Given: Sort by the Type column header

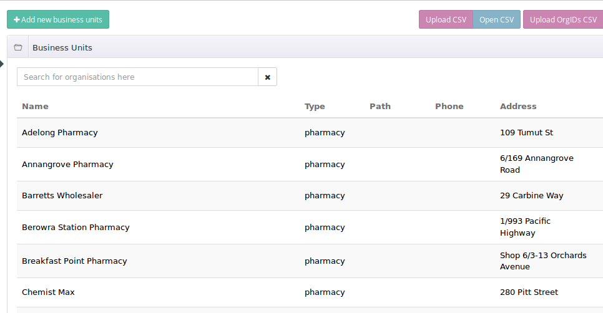Looking at the screenshot, I should click(315, 107).
